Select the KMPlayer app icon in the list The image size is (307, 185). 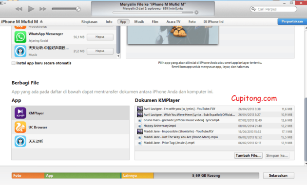(20, 113)
